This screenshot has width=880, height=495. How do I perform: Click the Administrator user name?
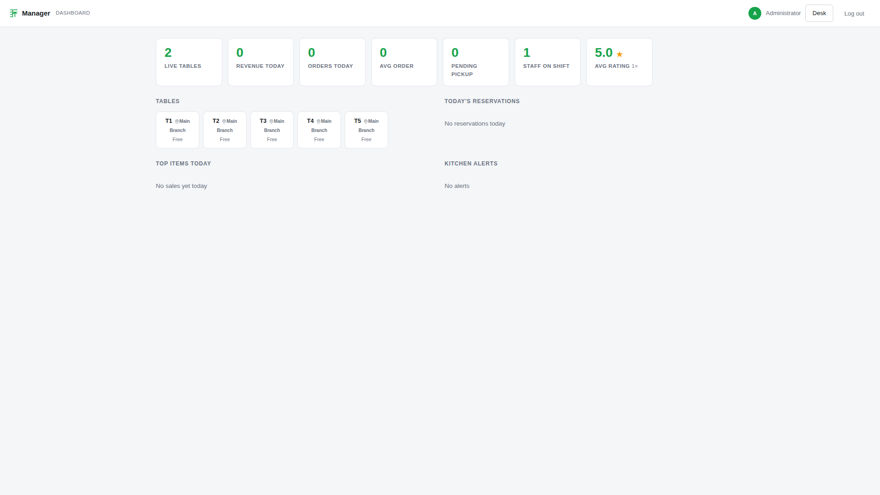click(783, 13)
